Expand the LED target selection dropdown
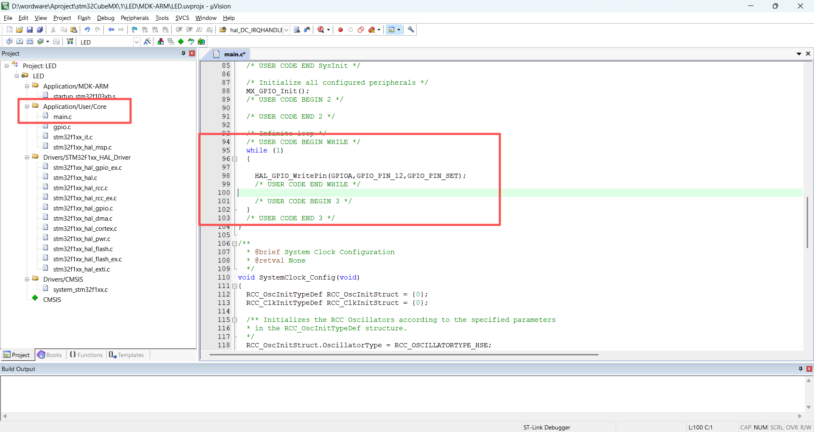 pyautogui.click(x=137, y=42)
